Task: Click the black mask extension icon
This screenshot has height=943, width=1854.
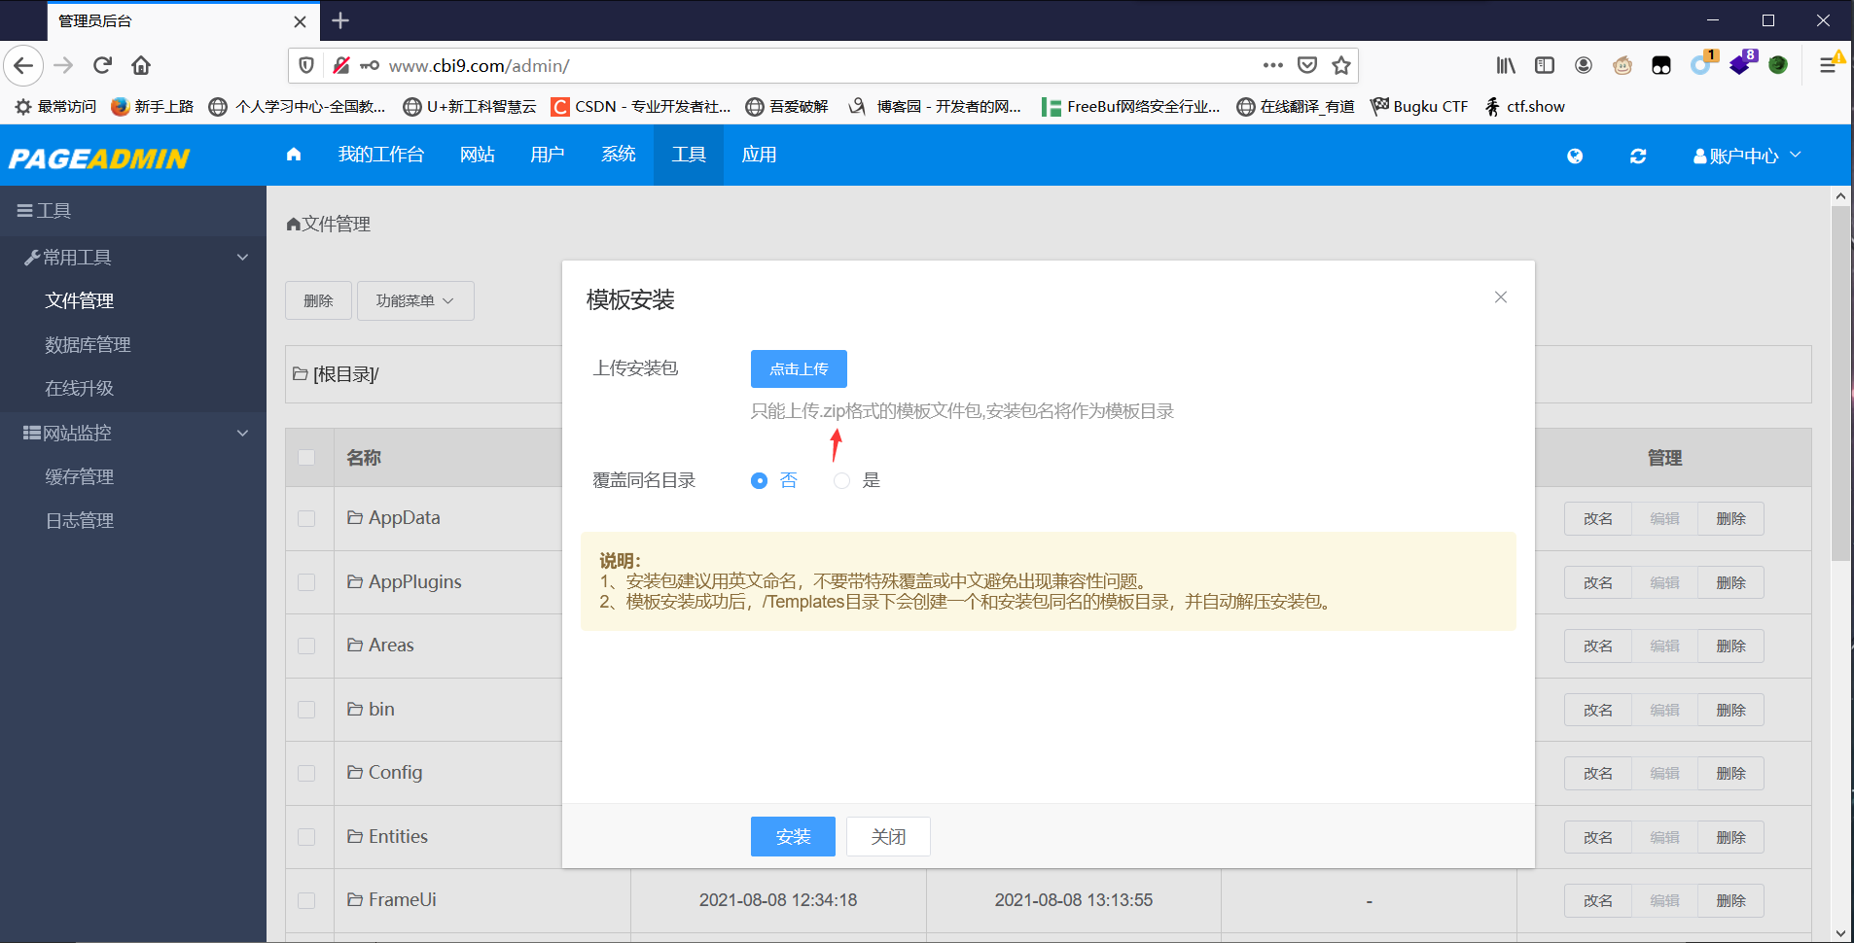Action: click(1661, 65)
